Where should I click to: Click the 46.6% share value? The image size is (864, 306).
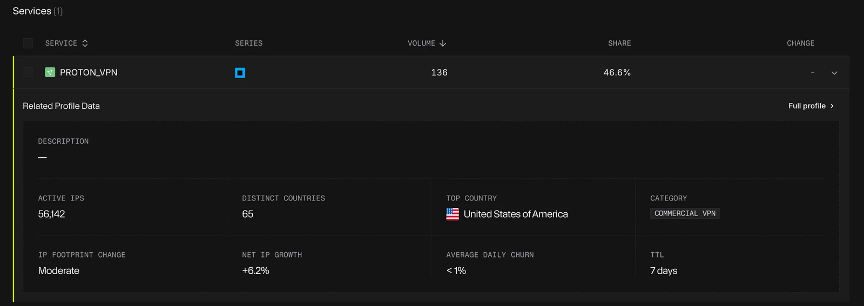617,72
